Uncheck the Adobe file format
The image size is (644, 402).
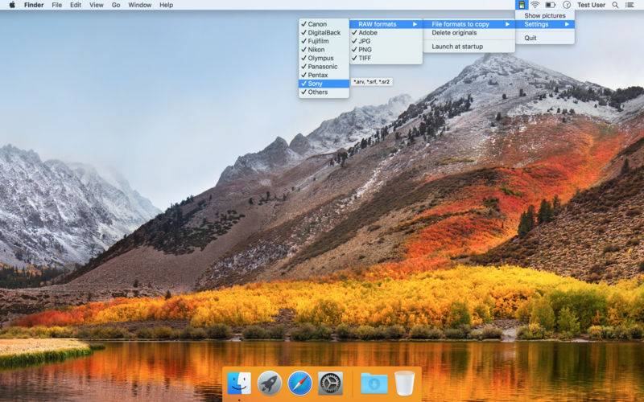coord(386,32)
